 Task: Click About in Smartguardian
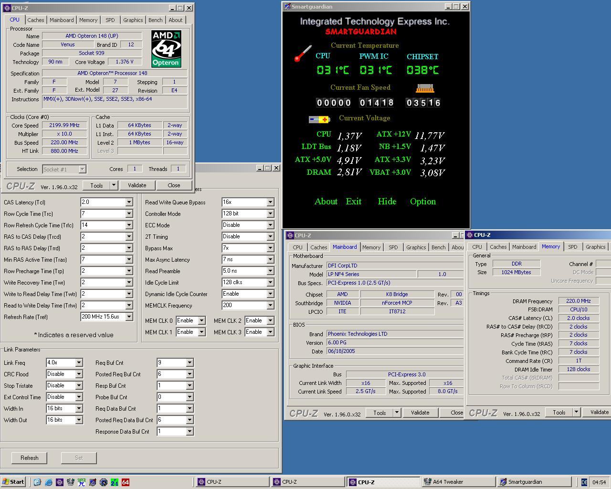click(x=326, y=202)
